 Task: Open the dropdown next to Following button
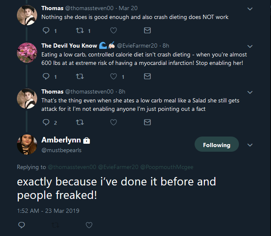tap(250, 145)
